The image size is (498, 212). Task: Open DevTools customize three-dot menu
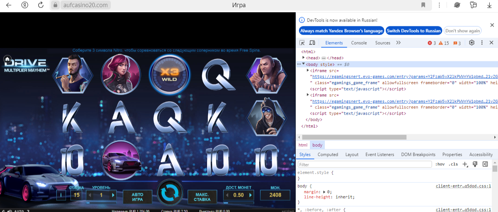[x=482, y=43]
